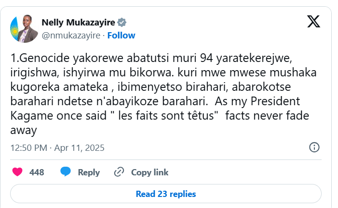Viewport: 338px width, 208px height.
Task: Open the info circle icon
Action: pyautogui.click(x=314, y=147)
